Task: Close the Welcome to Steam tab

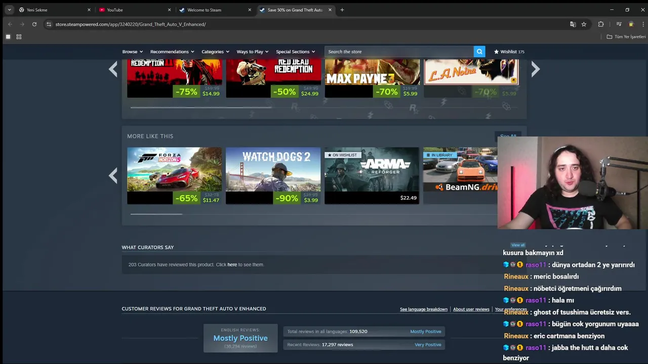Action: [250, 10]
